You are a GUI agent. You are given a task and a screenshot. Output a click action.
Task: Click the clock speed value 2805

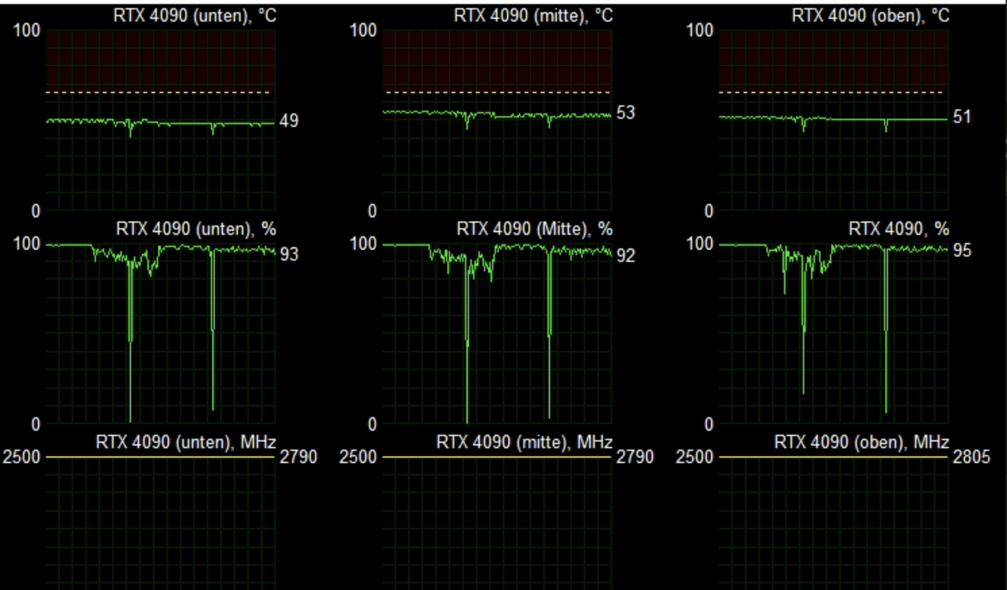pos(971,457)
